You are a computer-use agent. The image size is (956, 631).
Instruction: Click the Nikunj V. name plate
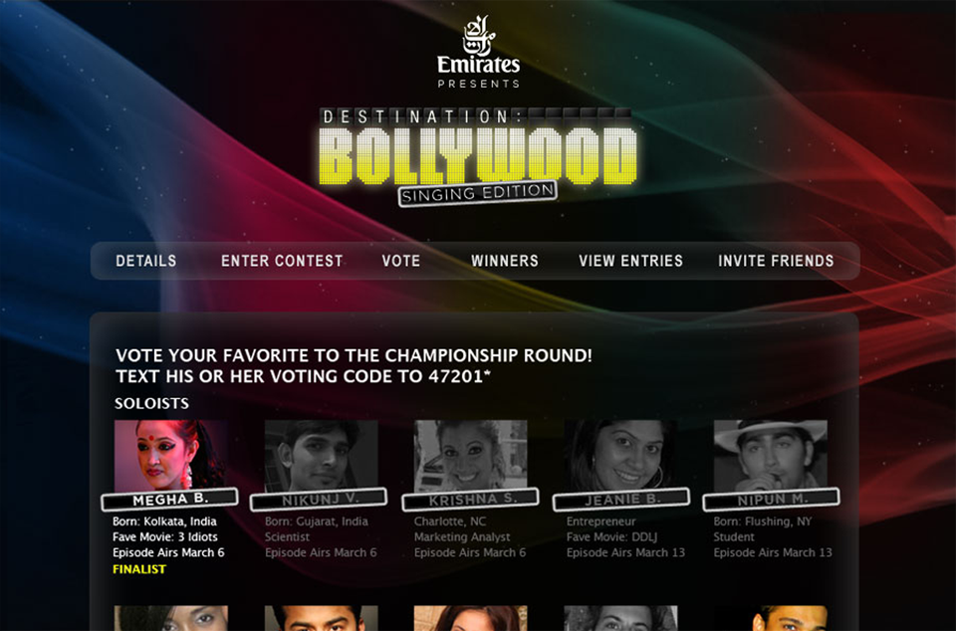pyautogui.click(x=319, y=500)
